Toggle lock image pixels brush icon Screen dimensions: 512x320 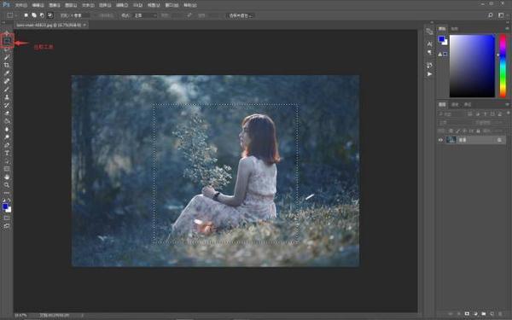click(457, 131)
